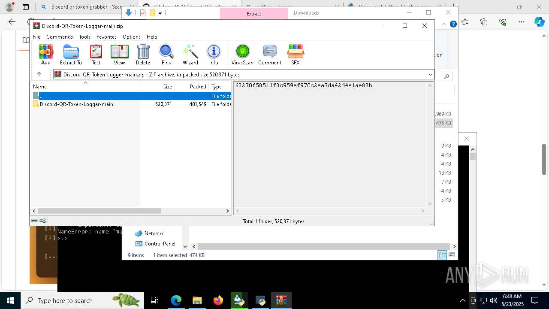Screen dimensions: 549x309
Task: Open the Help menu in WinRAR
Action: tap(152, 37)
